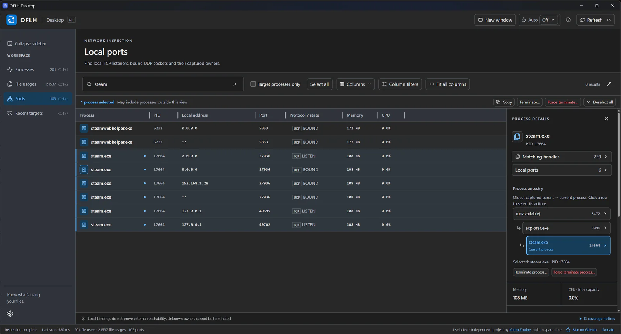Viewport: 621px width, 334px height.
Task: Select steam.exe 17664 current process row
Action: click(568, 246)
